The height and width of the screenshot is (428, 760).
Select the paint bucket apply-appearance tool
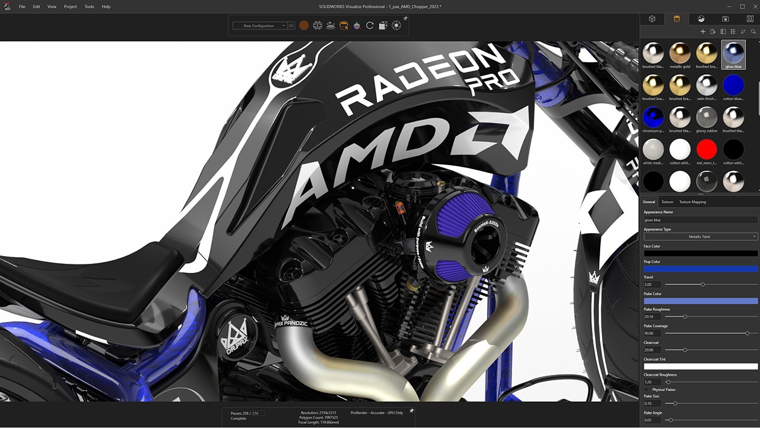click(x=345, y=25)
